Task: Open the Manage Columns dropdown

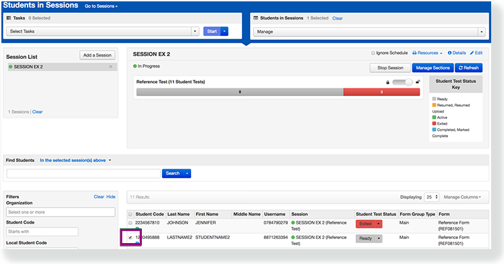Action: coord(462,197)
